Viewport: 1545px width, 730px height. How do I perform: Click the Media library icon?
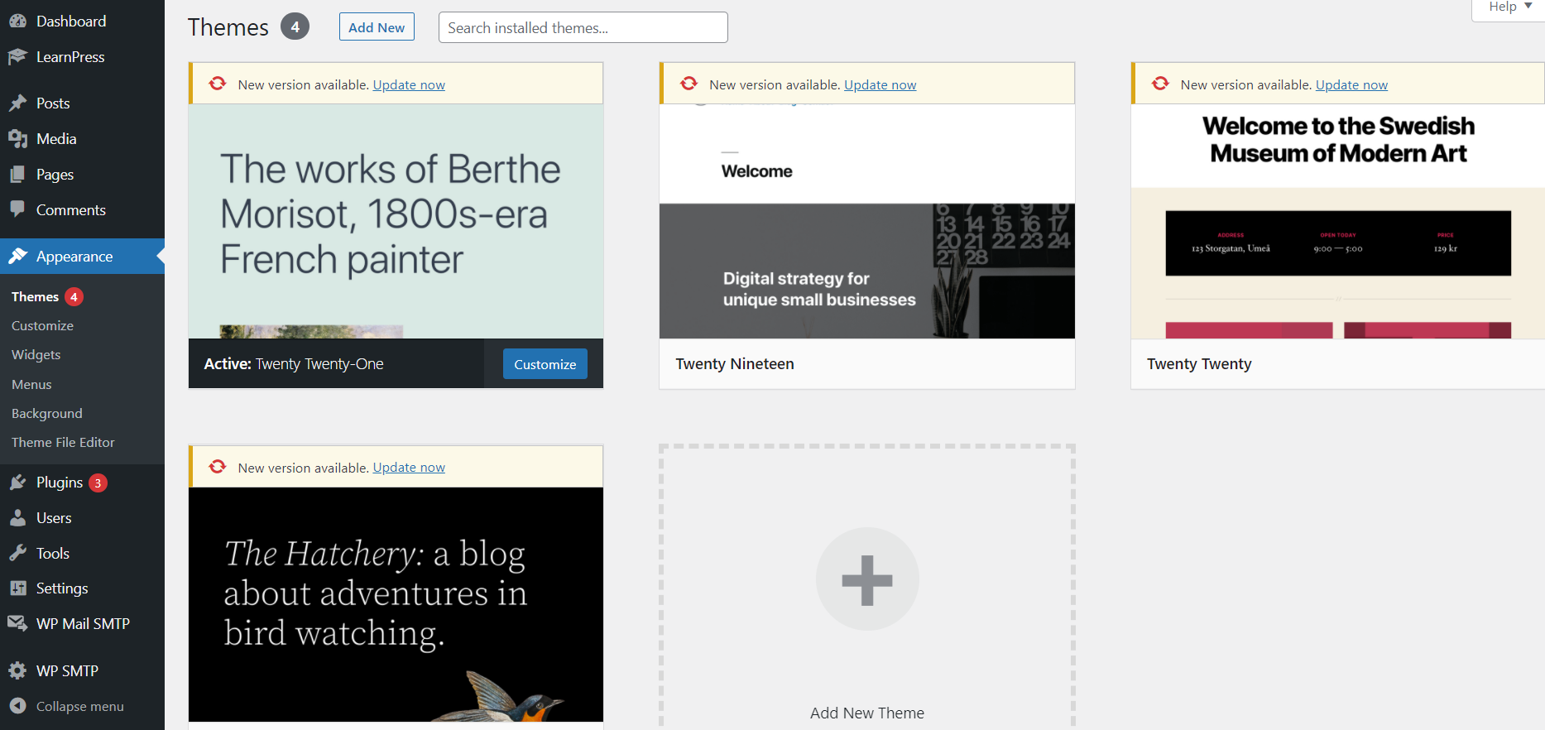coord(17,139)
